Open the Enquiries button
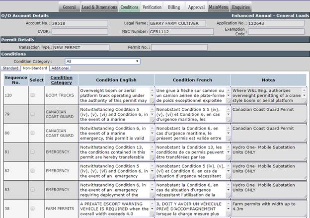Viewport: 310px width, 218px height. pyautogui.click(x=240, y=7)
